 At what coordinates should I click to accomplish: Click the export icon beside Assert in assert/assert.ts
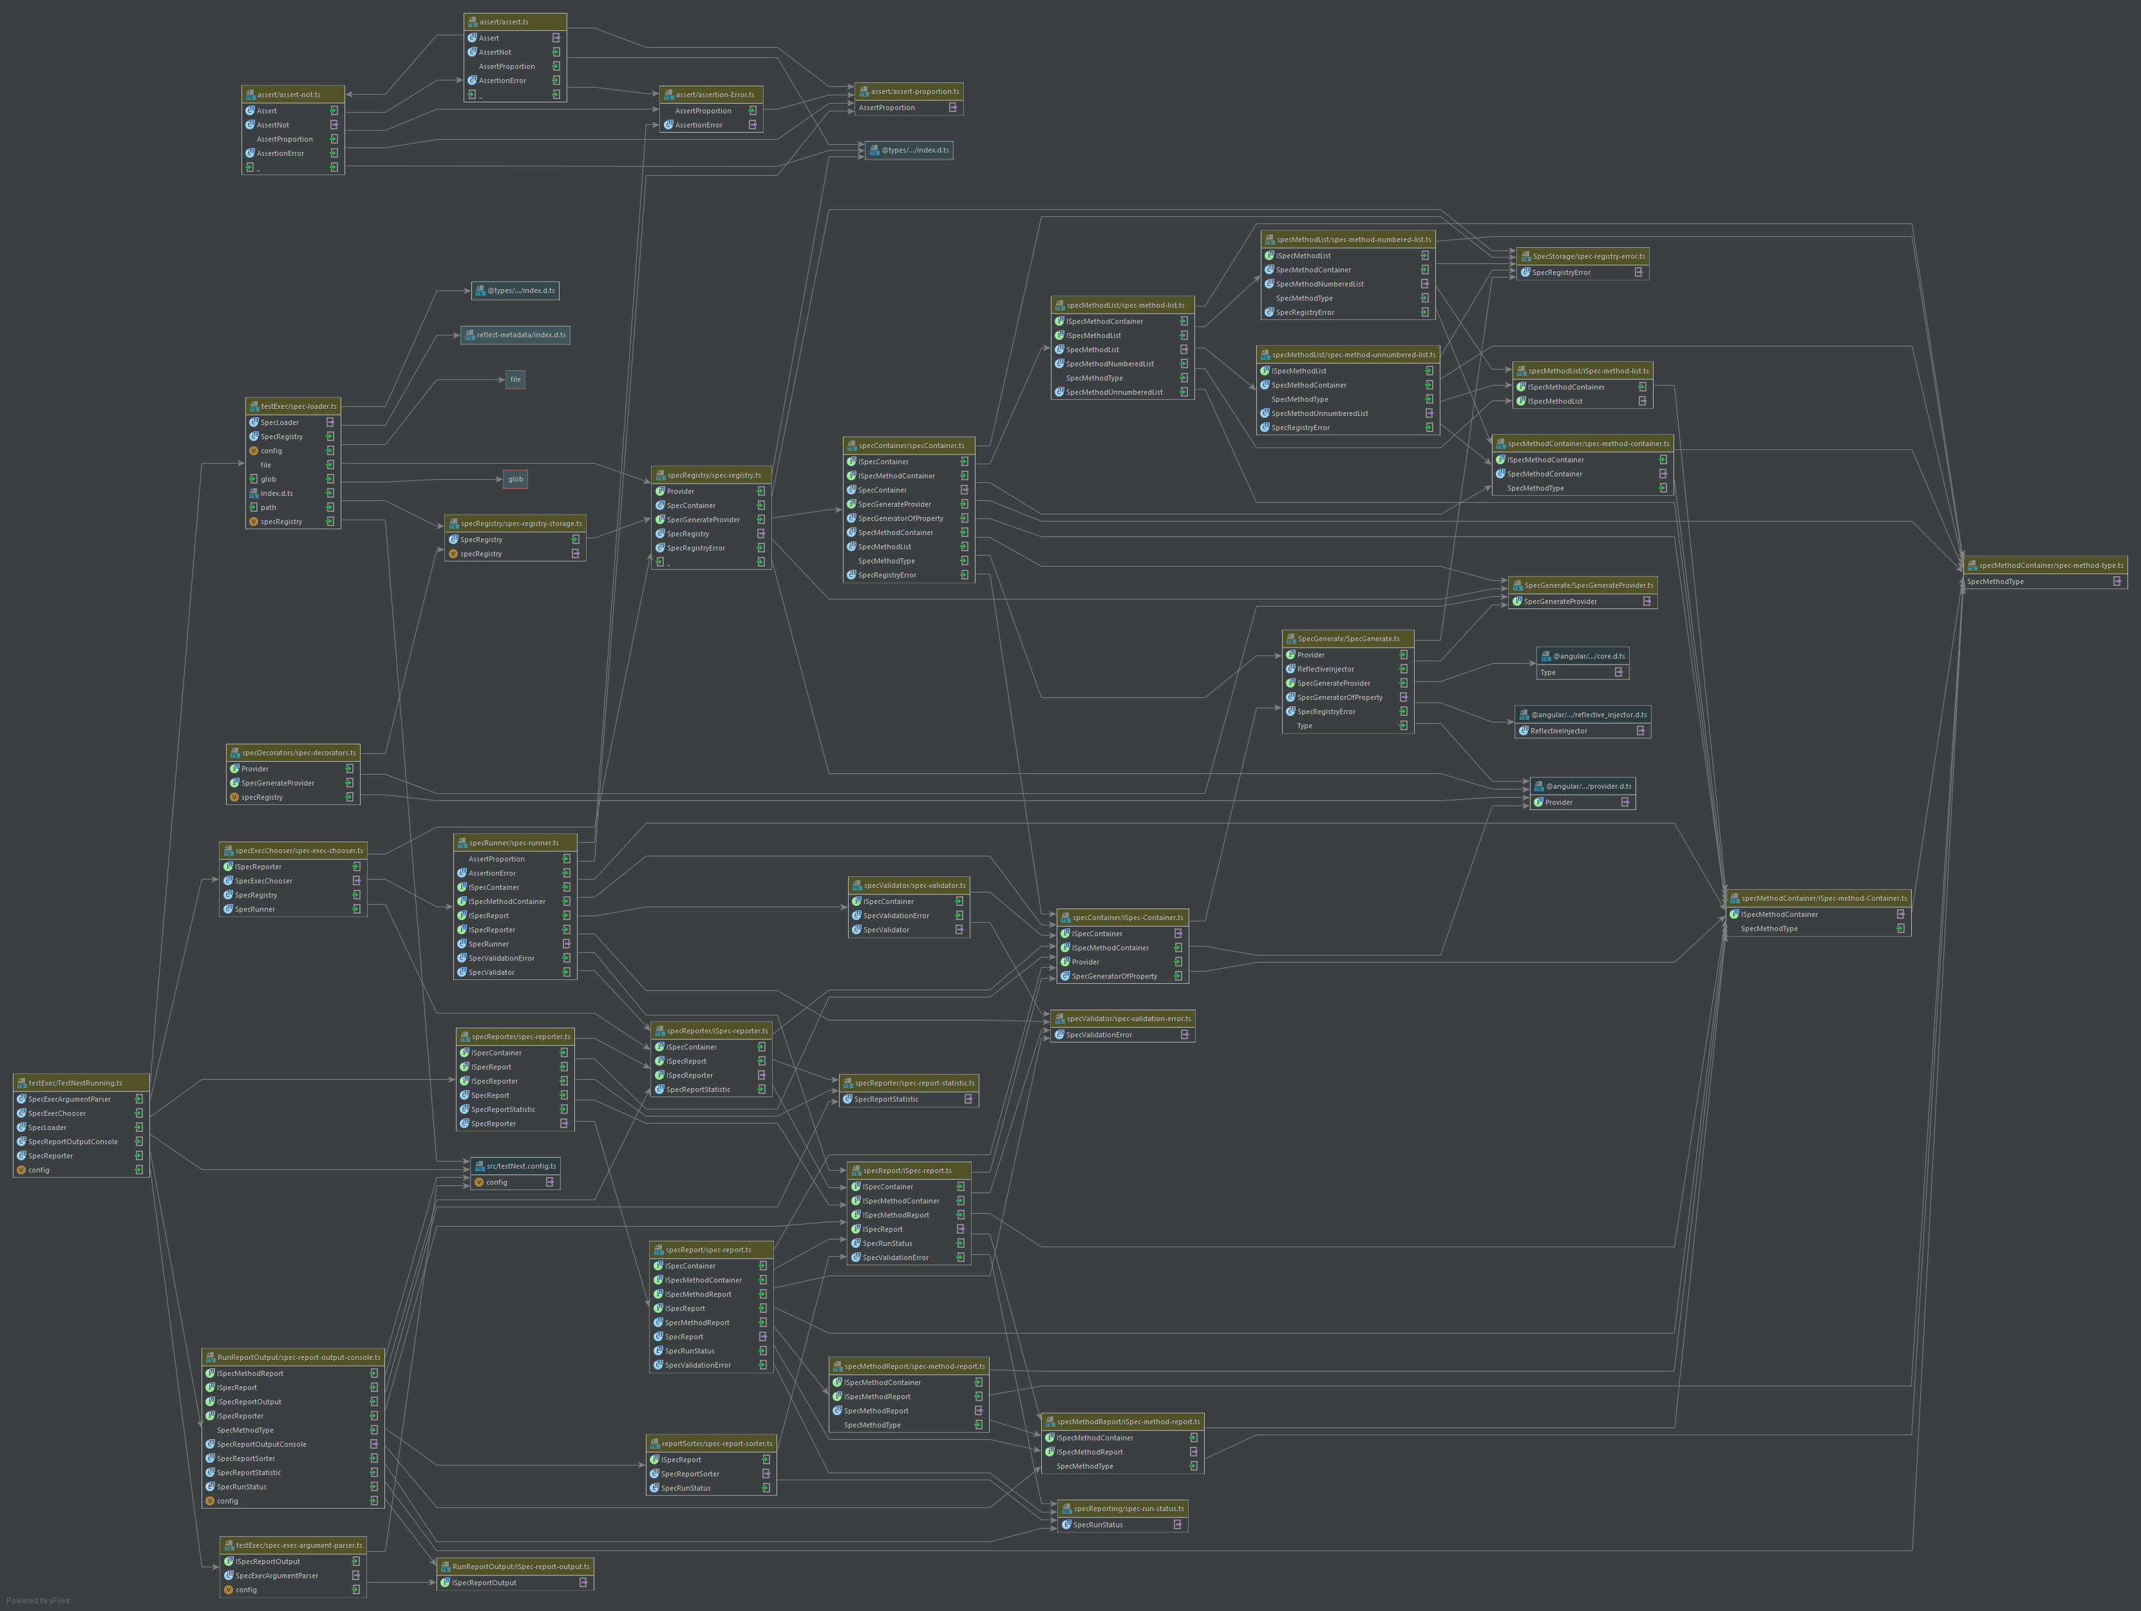coord(556,38)
